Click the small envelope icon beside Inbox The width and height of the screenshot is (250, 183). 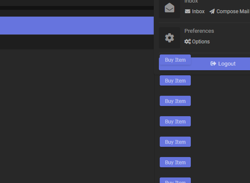(x=187, y=11)
